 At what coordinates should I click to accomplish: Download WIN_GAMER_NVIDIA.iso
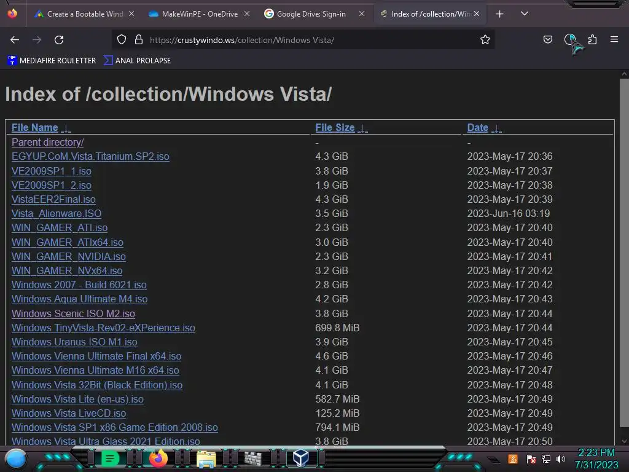(x=69, y=256)
